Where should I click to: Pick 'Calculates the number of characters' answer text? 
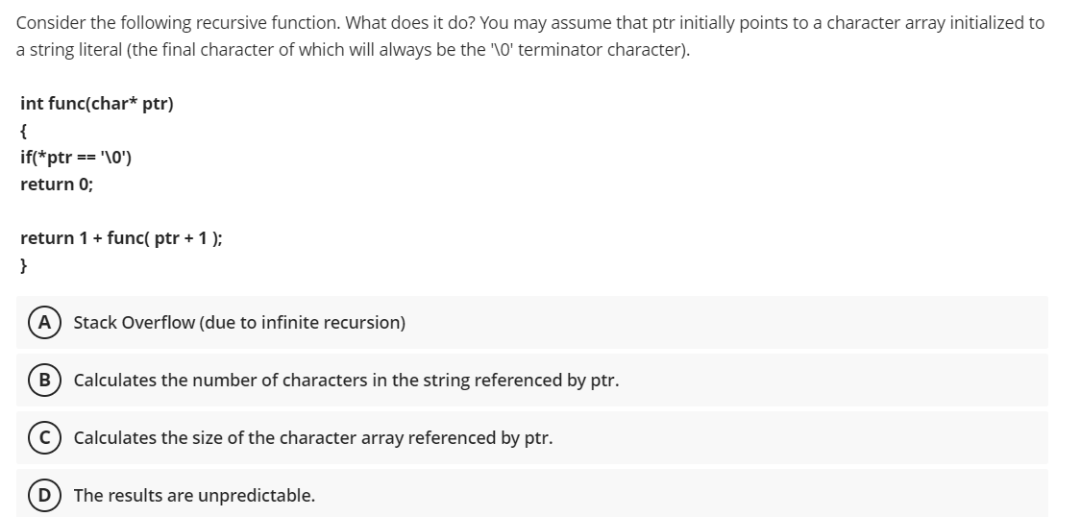click(346, 381)
